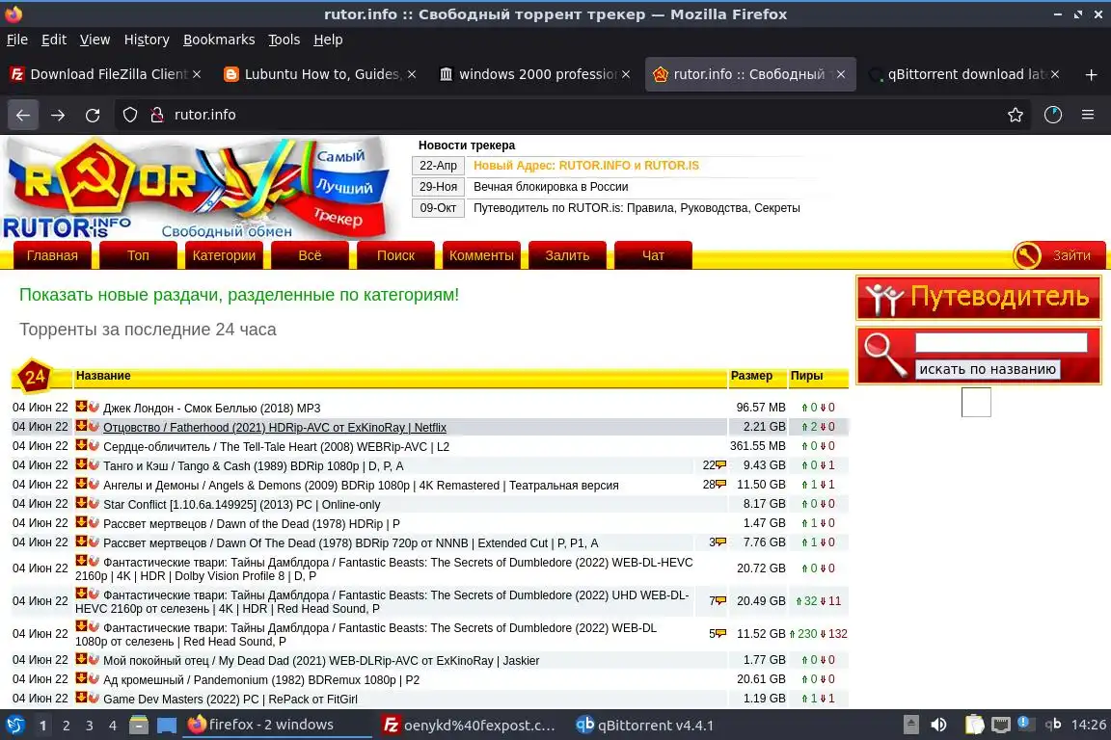Open the file manager icon in the taskbar
The width and height of the screenshot is (1111, 740).
pos(139,726)
